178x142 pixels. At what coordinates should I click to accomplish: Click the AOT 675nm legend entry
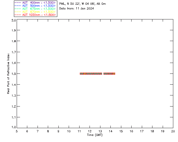click(x=35, y=9)
